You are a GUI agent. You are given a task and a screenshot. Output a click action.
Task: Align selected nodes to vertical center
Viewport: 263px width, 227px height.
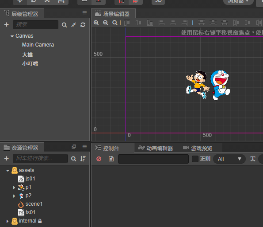coord(138,23)
